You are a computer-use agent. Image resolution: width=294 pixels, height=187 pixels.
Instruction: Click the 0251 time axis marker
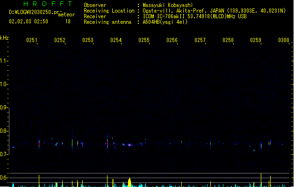tap(32, 40)
